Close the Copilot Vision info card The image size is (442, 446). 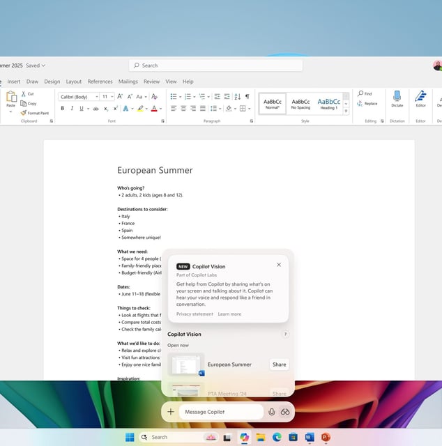point(279,265)
